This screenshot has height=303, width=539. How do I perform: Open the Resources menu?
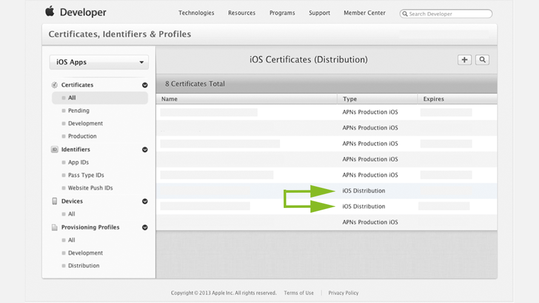242,13
